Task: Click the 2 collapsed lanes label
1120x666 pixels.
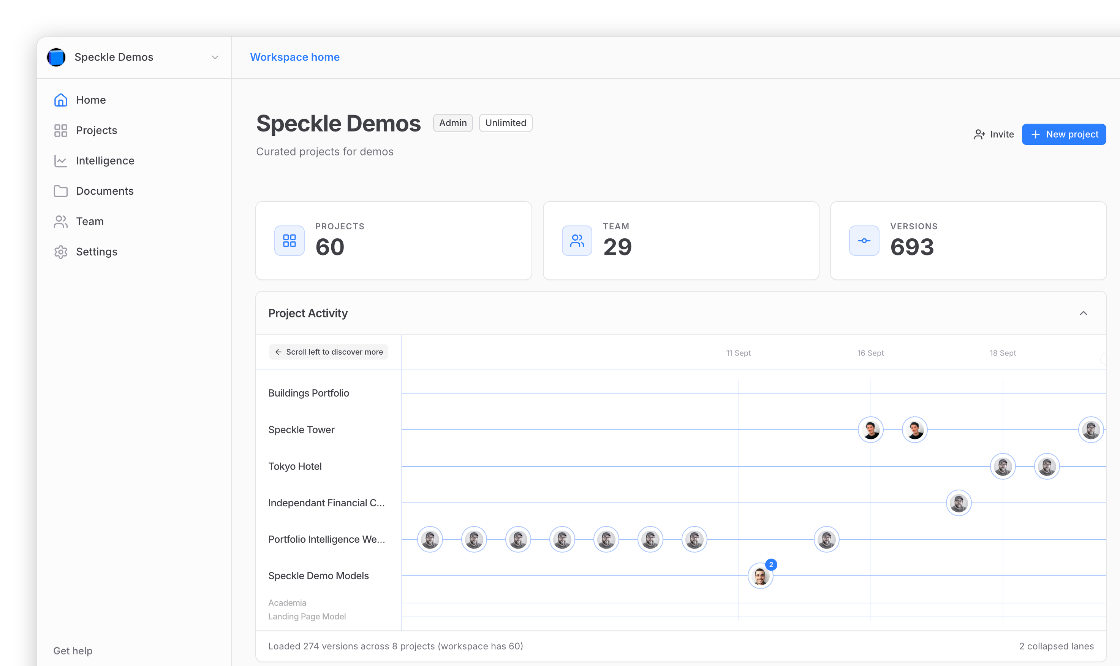Action: (1056, 647)
